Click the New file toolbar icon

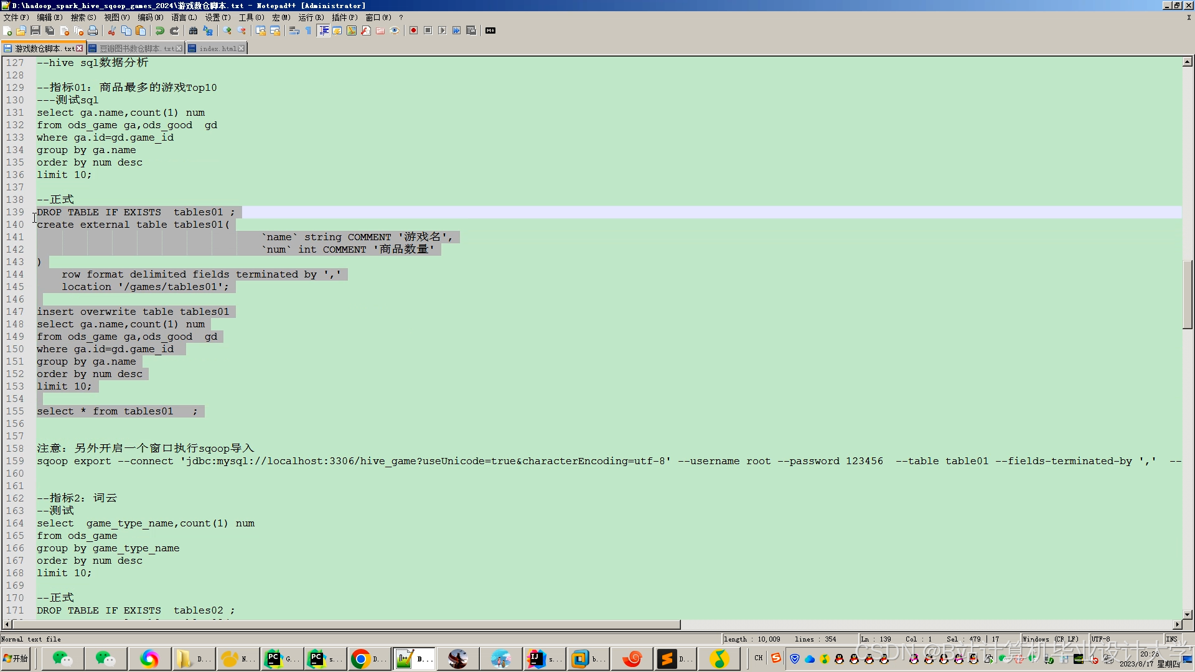(7, 30)
